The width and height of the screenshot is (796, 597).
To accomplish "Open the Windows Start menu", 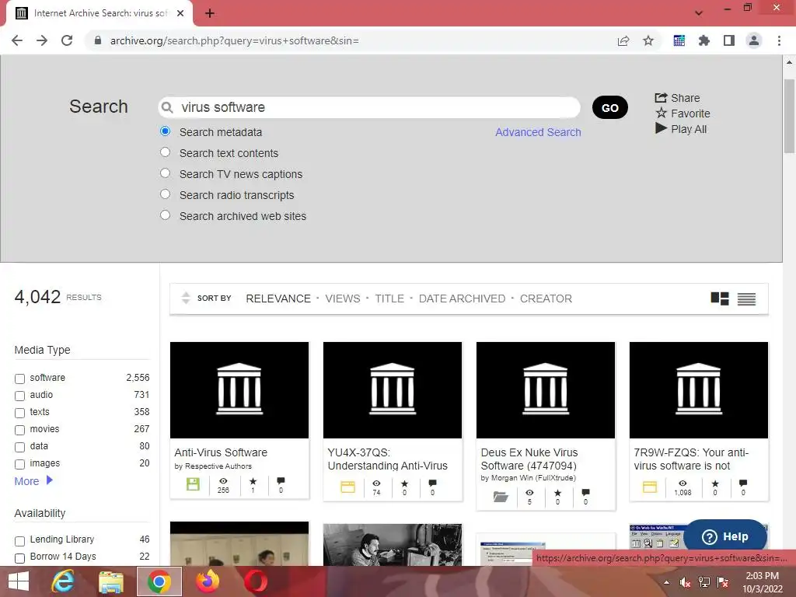I will [19, 581].
